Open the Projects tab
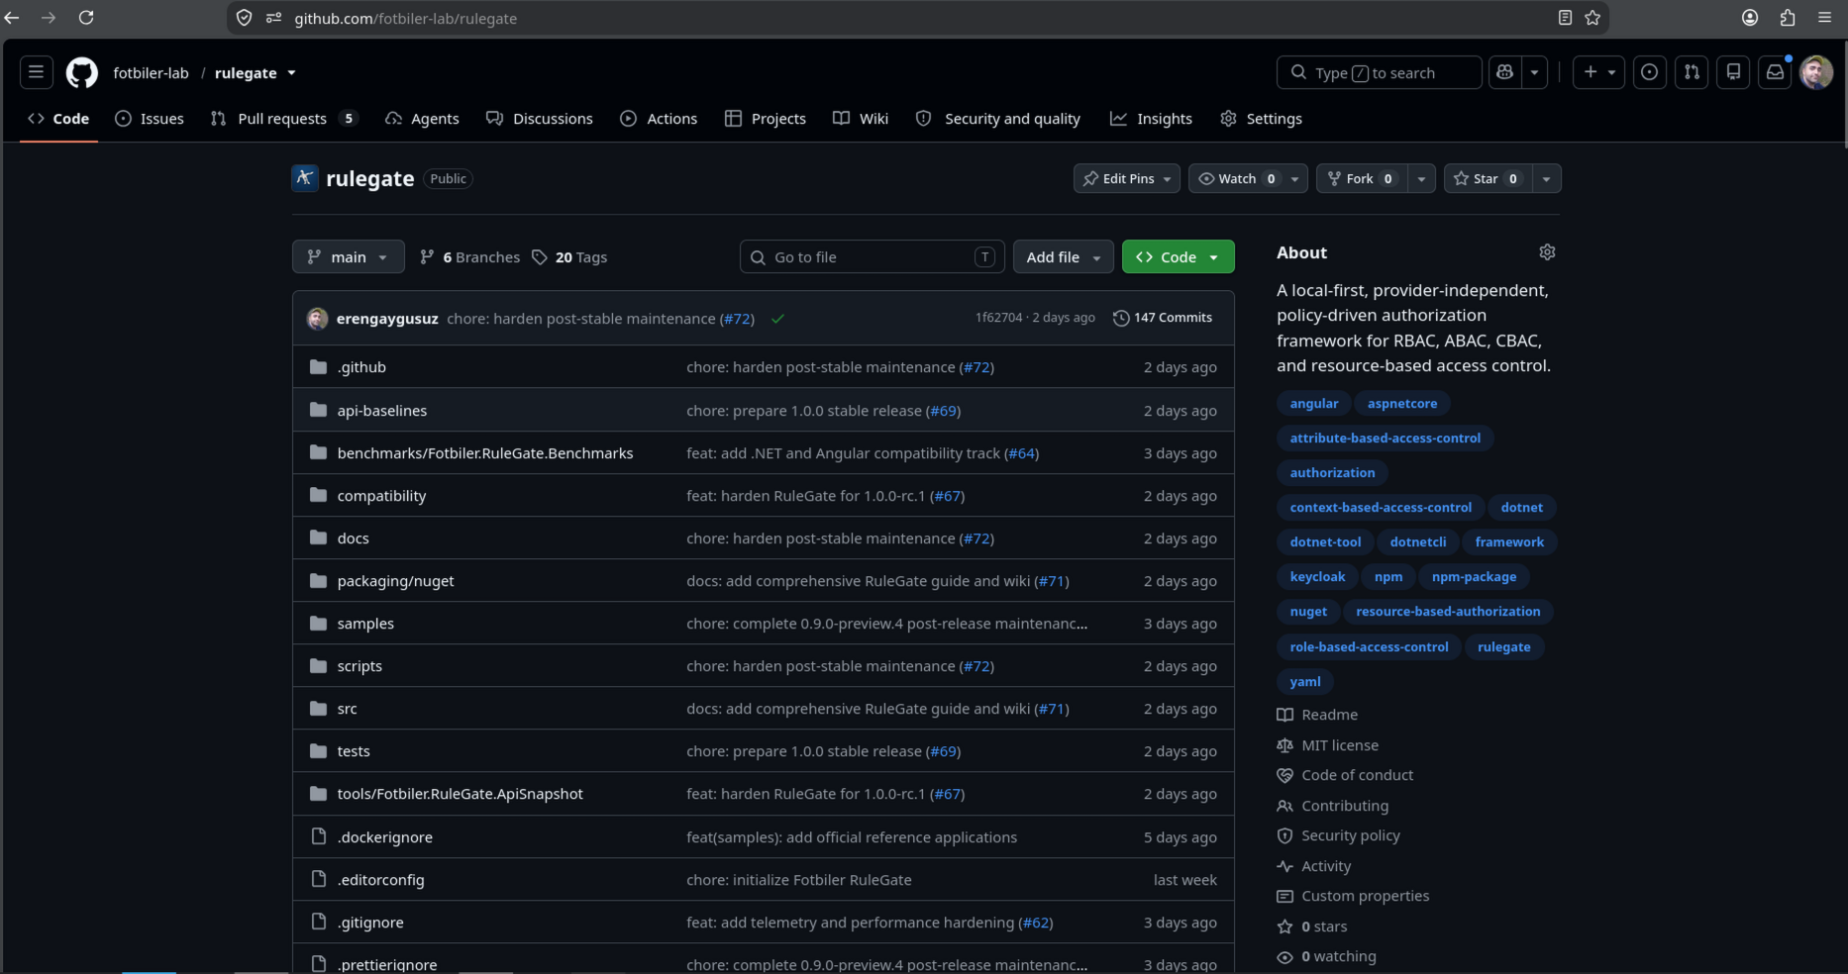Screen dimensions: 1848x974 point(766,119)
